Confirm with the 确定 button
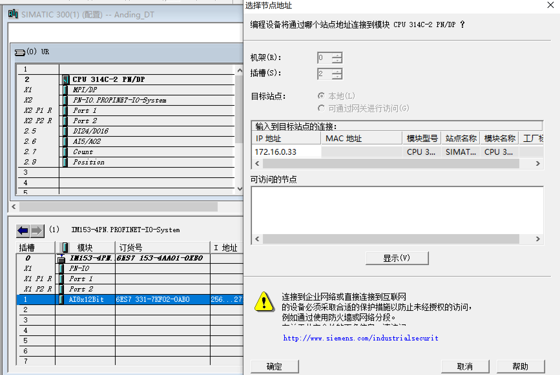Screen dimensions: 560x375 pyautogui.click(x=275, y=366)
